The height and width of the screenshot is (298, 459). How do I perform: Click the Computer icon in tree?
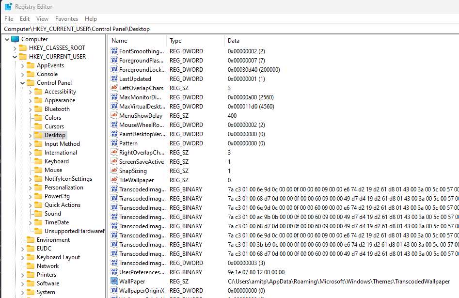(x=15, y=39)
